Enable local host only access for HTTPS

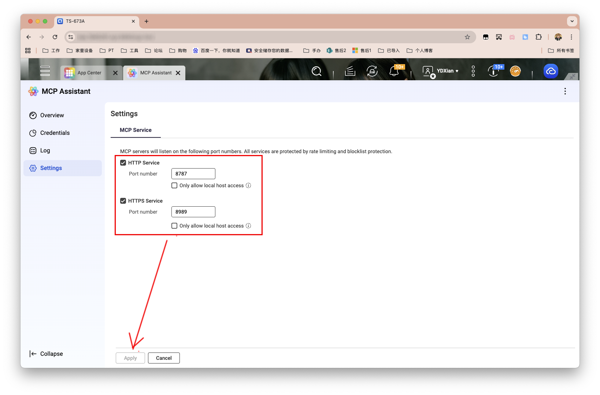174,226
